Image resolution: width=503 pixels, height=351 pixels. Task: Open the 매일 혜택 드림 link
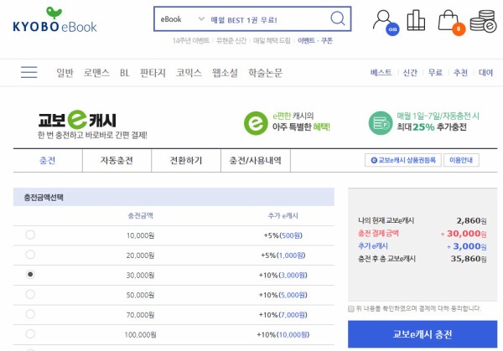click(272, 40)
